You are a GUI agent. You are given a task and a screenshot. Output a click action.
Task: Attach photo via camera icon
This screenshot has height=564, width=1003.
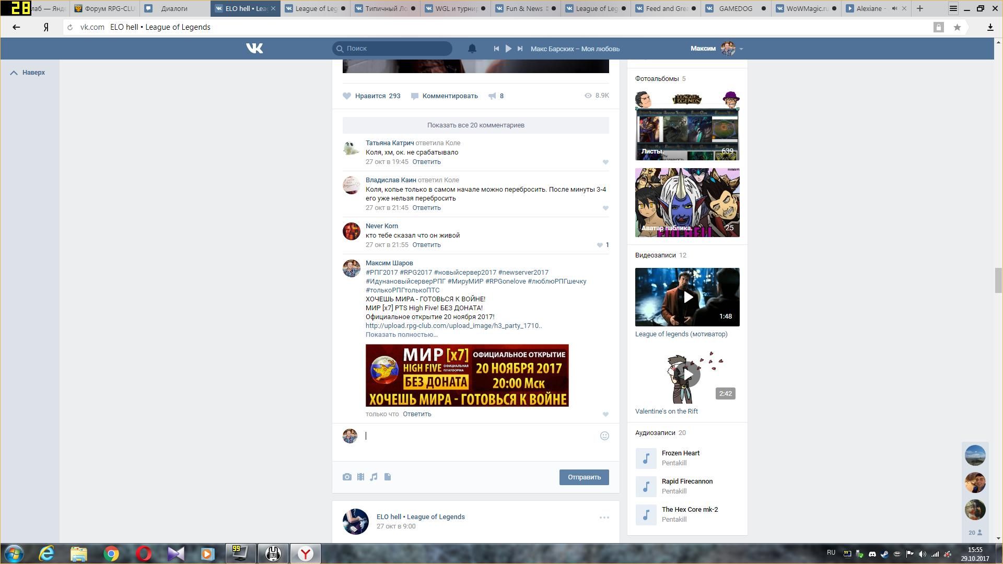click(x=347, y=477)
